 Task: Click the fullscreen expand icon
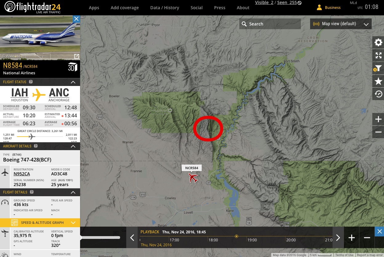click(x=378, y=56)
